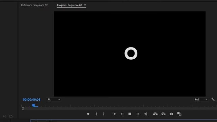The image size is (217, 122).
Task: Click the zoom scroll bar handle circle
Action: coord(23,108)
